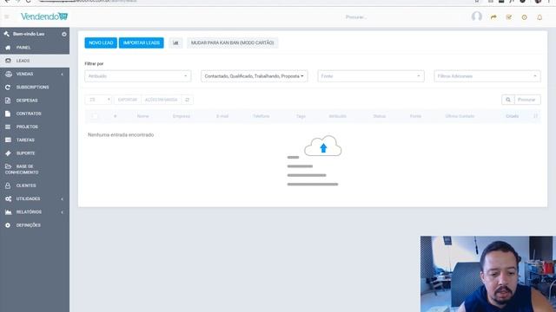The image size is (556, 312).
Task: Open the rows-per-page dropdown showing 25
Action: coord(98,100)
